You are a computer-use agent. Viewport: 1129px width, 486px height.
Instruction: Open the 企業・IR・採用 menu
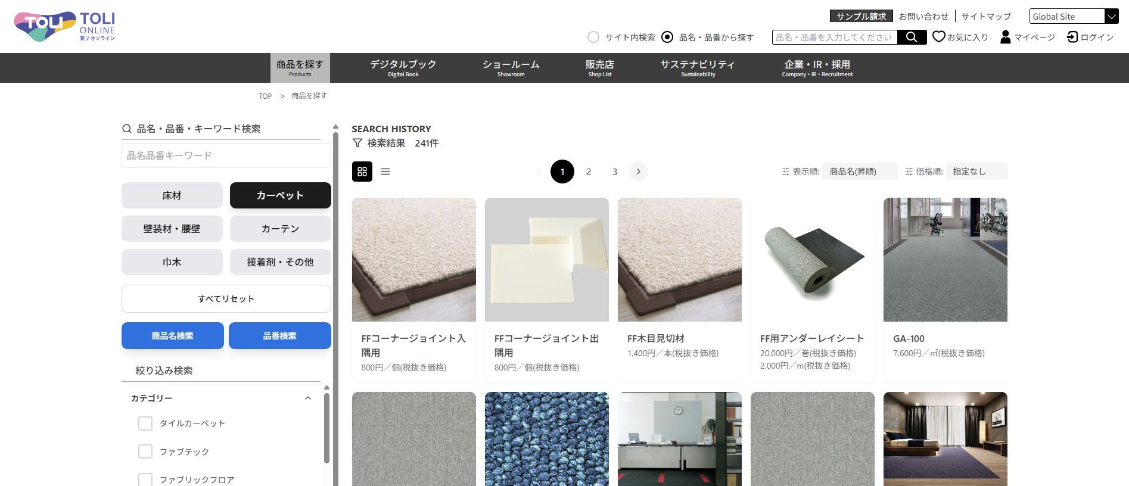817,68
